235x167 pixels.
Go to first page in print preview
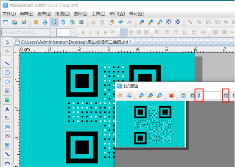[183, 95]
